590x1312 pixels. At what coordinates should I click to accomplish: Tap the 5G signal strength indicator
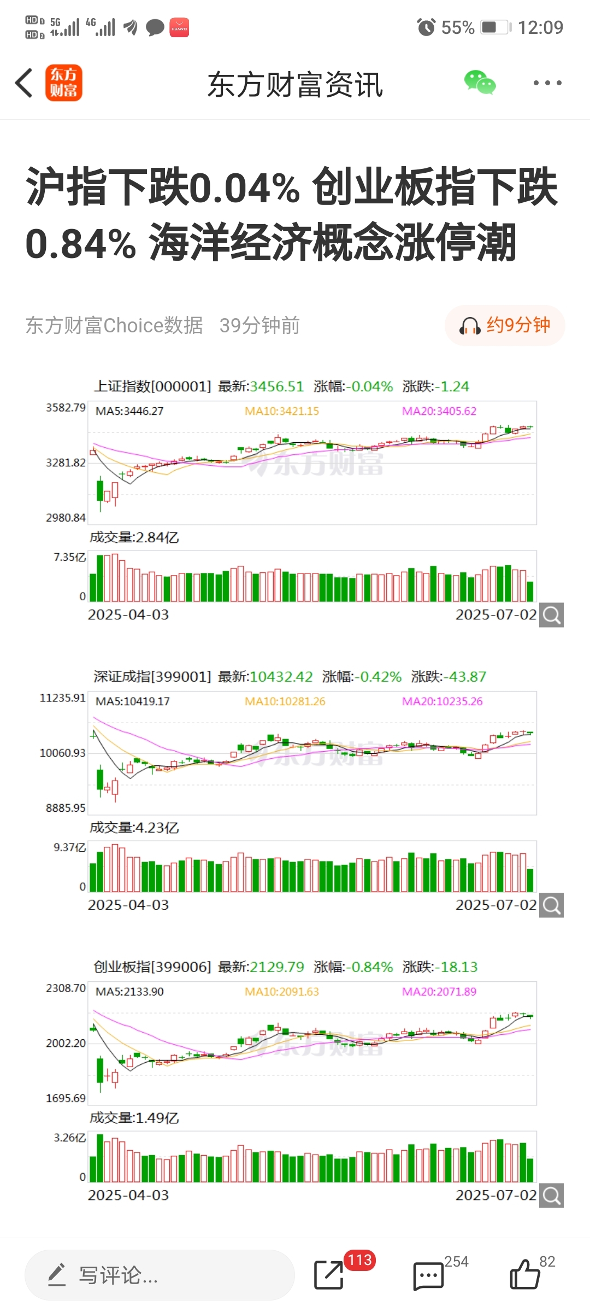[64, 27]
